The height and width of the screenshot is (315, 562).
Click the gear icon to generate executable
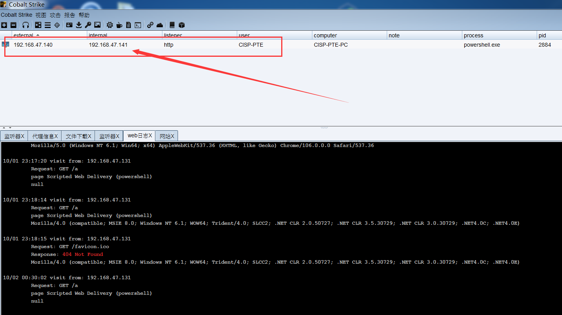point(110,25)
